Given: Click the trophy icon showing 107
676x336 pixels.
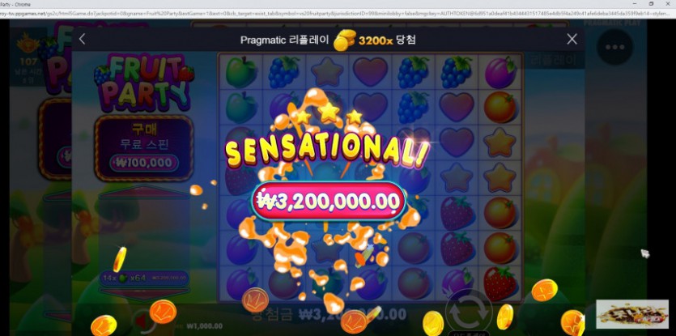Looking at the screenshot, I should click(28, 45).
